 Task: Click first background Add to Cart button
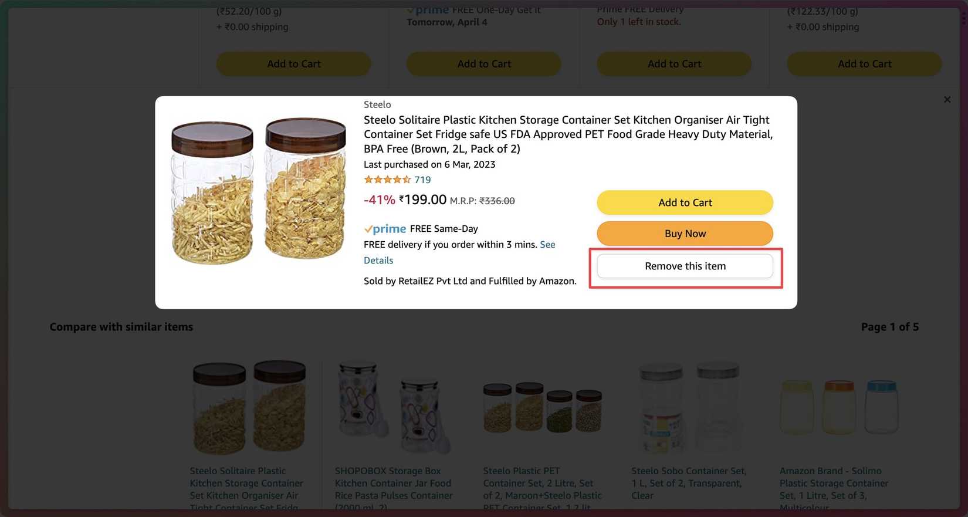[293, 64]
